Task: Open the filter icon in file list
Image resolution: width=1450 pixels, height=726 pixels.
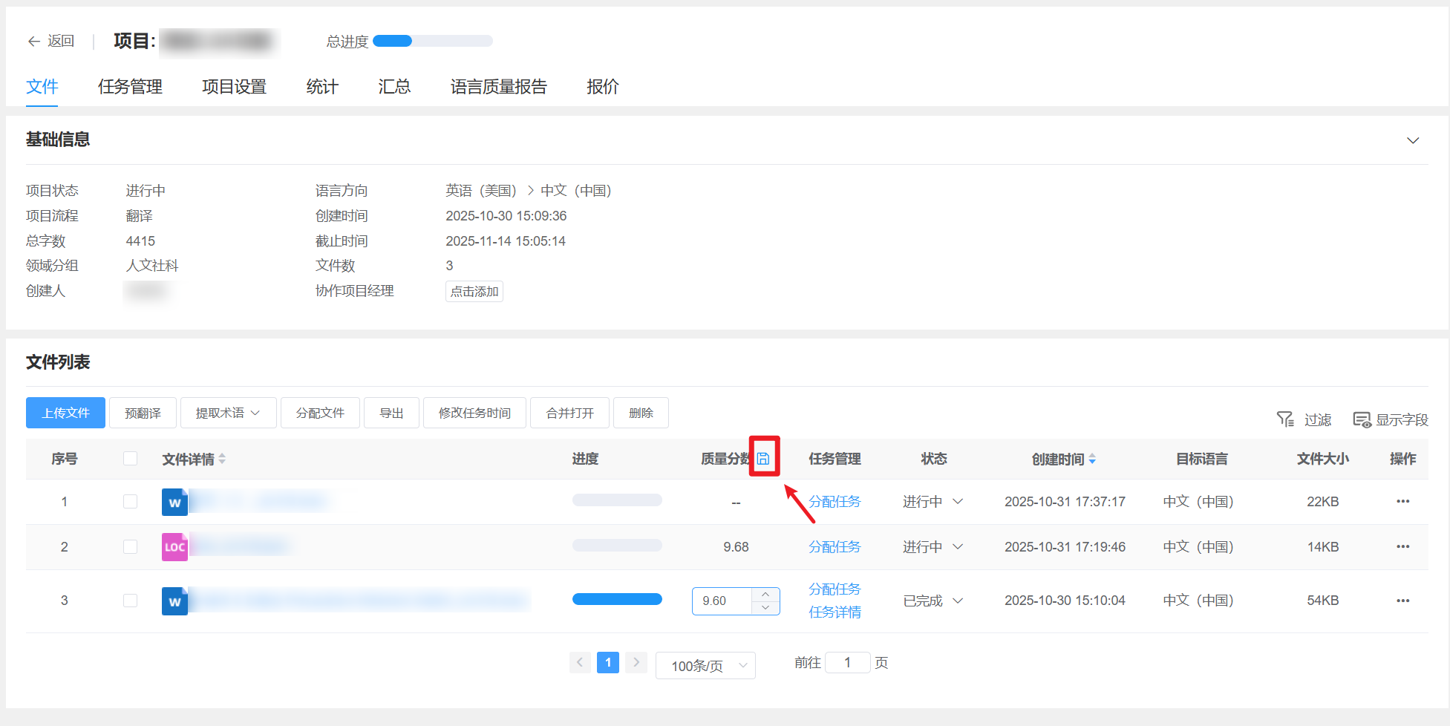Action: point(1285,419)
